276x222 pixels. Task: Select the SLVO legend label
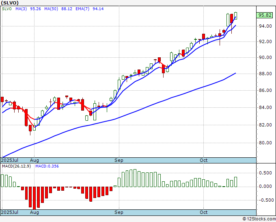click(7, 9)
